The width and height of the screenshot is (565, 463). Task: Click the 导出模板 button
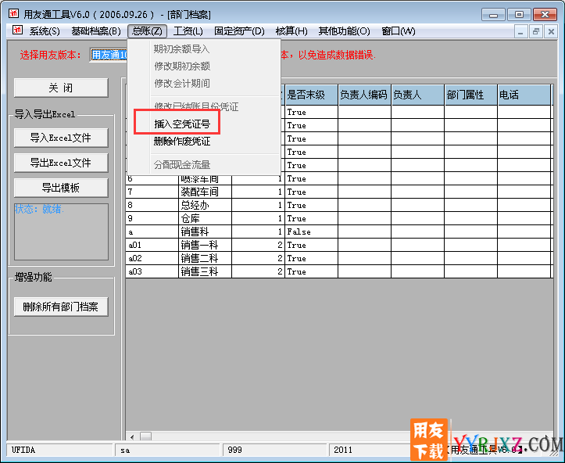[61, 188]
